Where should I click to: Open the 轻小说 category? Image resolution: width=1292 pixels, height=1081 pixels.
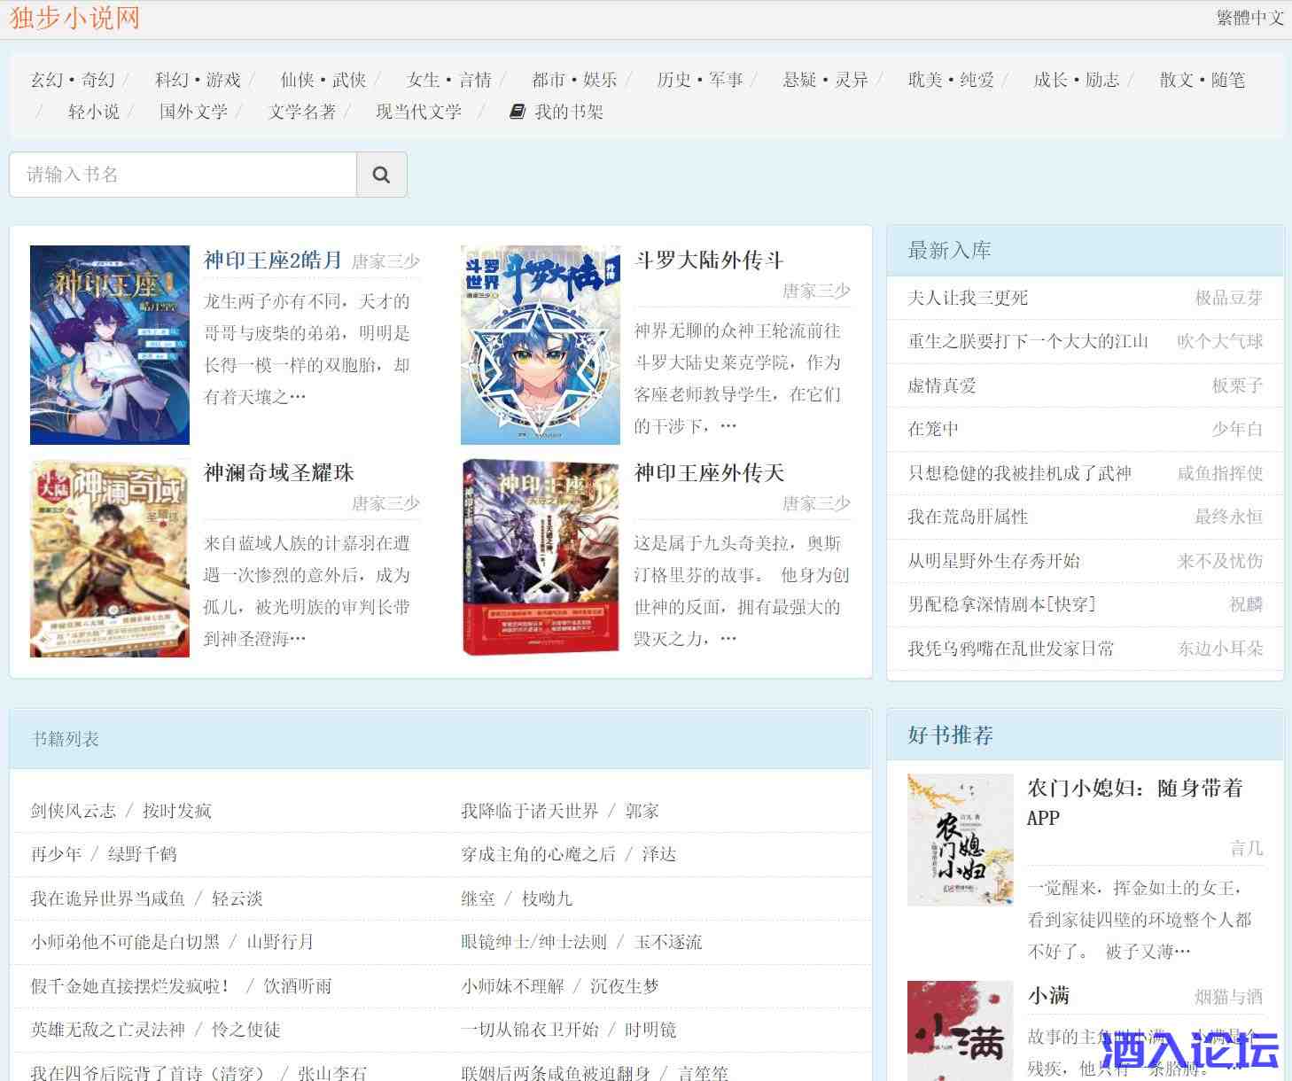tap(94, 112)
